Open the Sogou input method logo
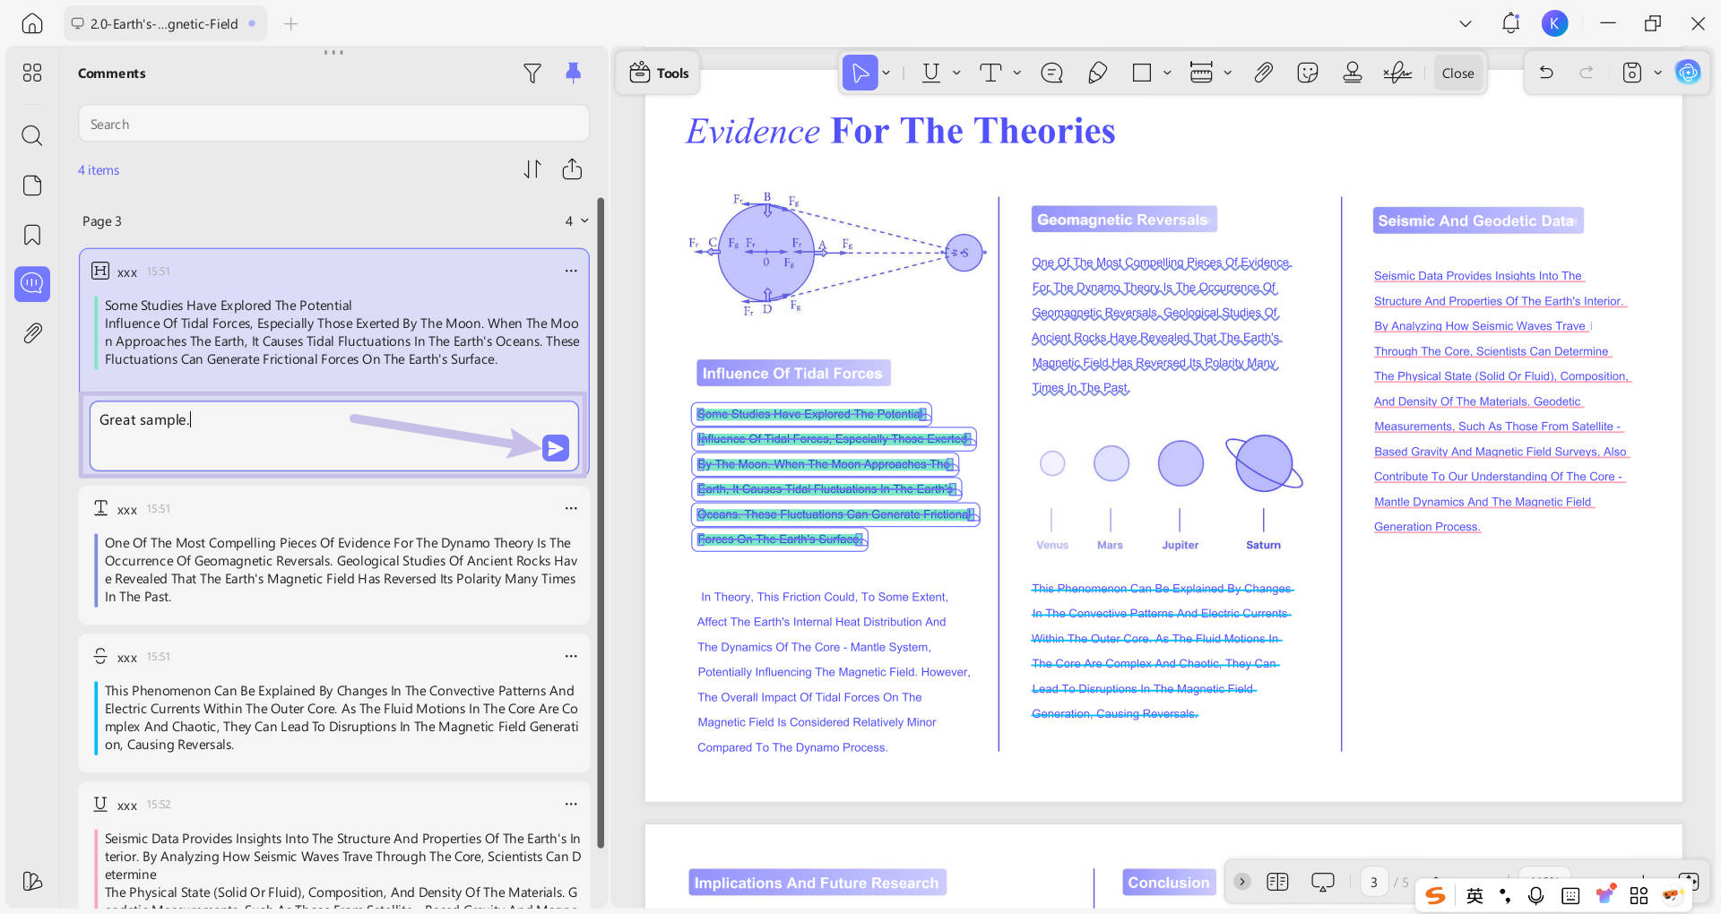Image resolution: width=1721 pixels, height=914 pixels. pyautogui.click(x=1435, y=895)
